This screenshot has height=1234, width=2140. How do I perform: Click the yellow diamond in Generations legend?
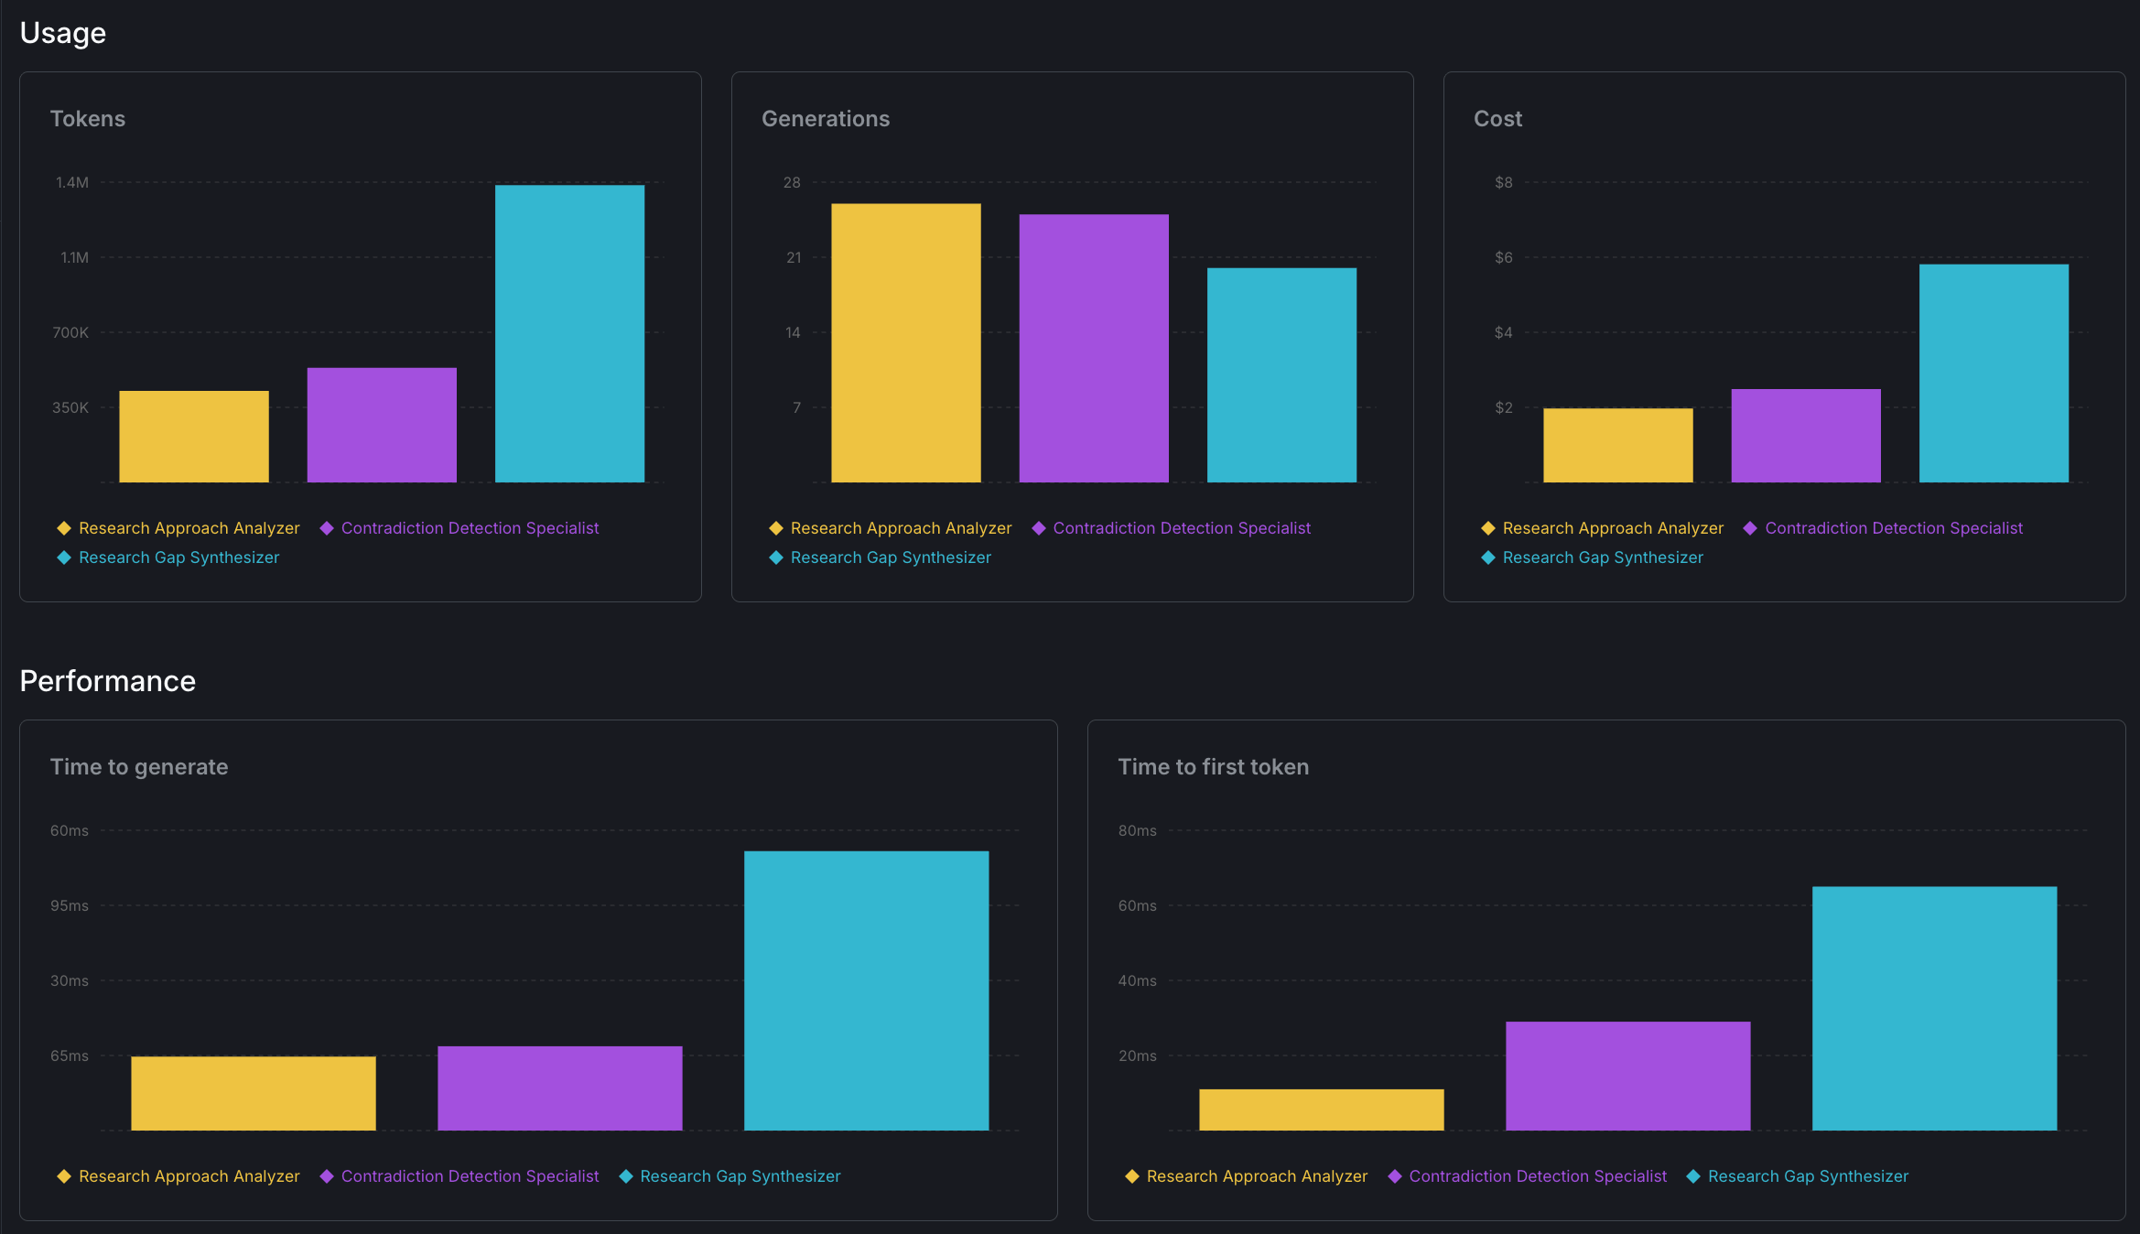point(776,528)
